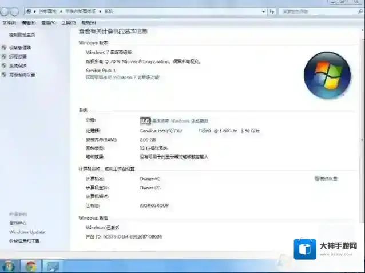
Task: Open the 工具(T) menu
Action: 69,22
